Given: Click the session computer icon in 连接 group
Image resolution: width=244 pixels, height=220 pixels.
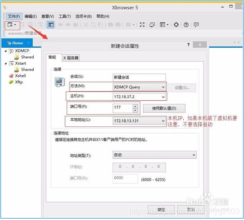Looking at the screenshot, I should [60, 82].
